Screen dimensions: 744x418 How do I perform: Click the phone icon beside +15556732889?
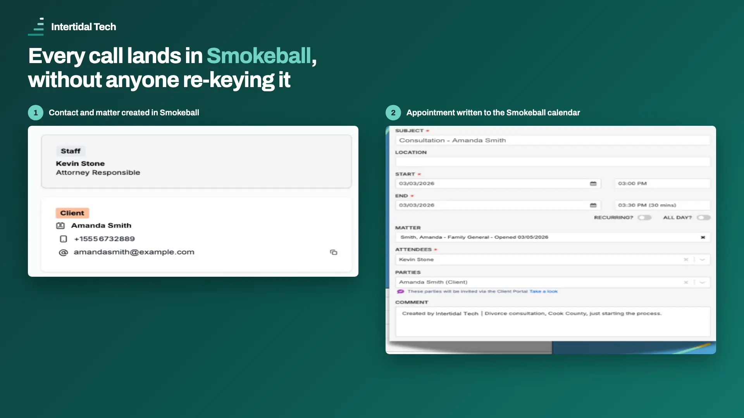64,239
